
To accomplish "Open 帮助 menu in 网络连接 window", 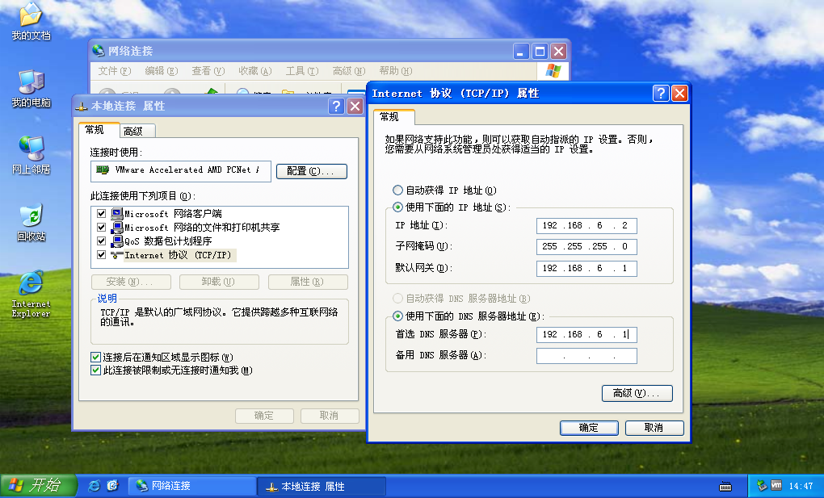I will point(396,71).
